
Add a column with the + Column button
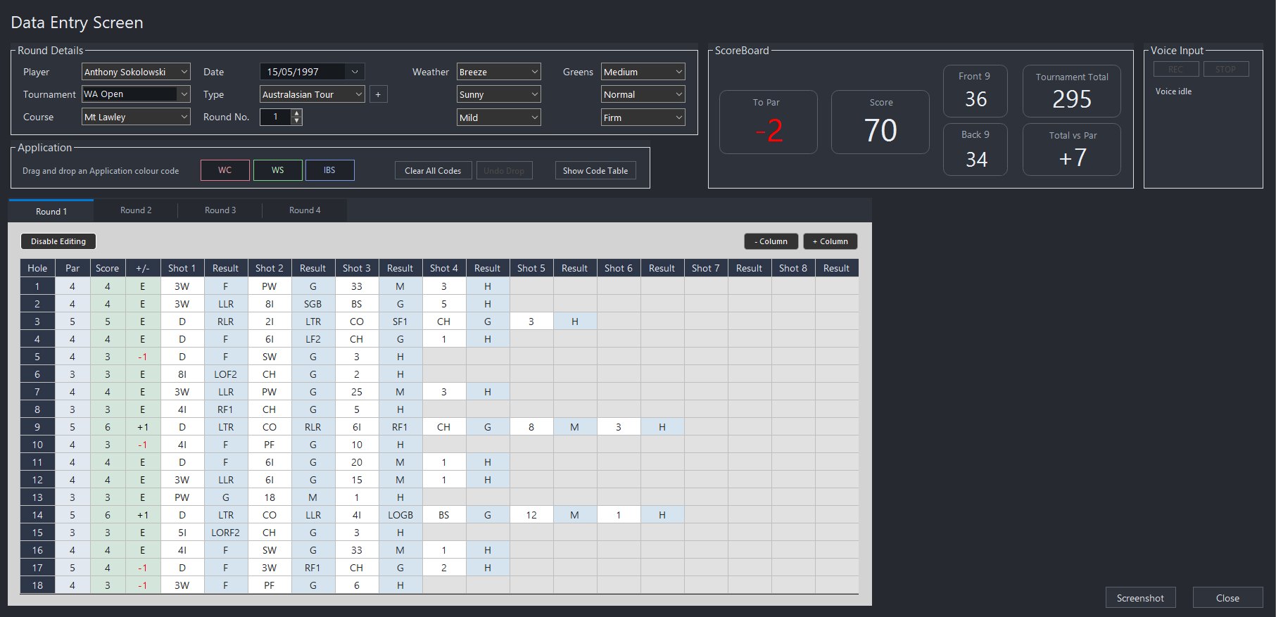pos(830,241)
